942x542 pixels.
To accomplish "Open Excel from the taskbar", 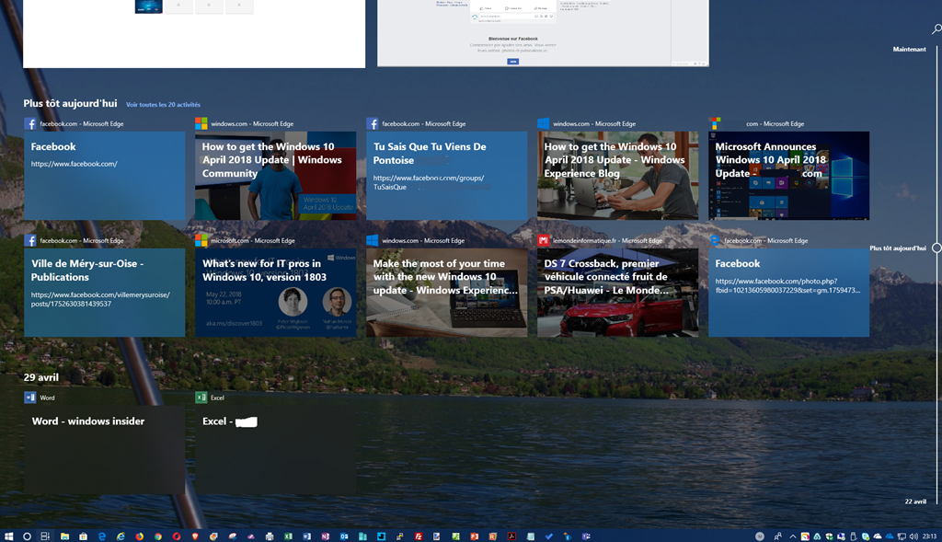I will tap(288, 536).
